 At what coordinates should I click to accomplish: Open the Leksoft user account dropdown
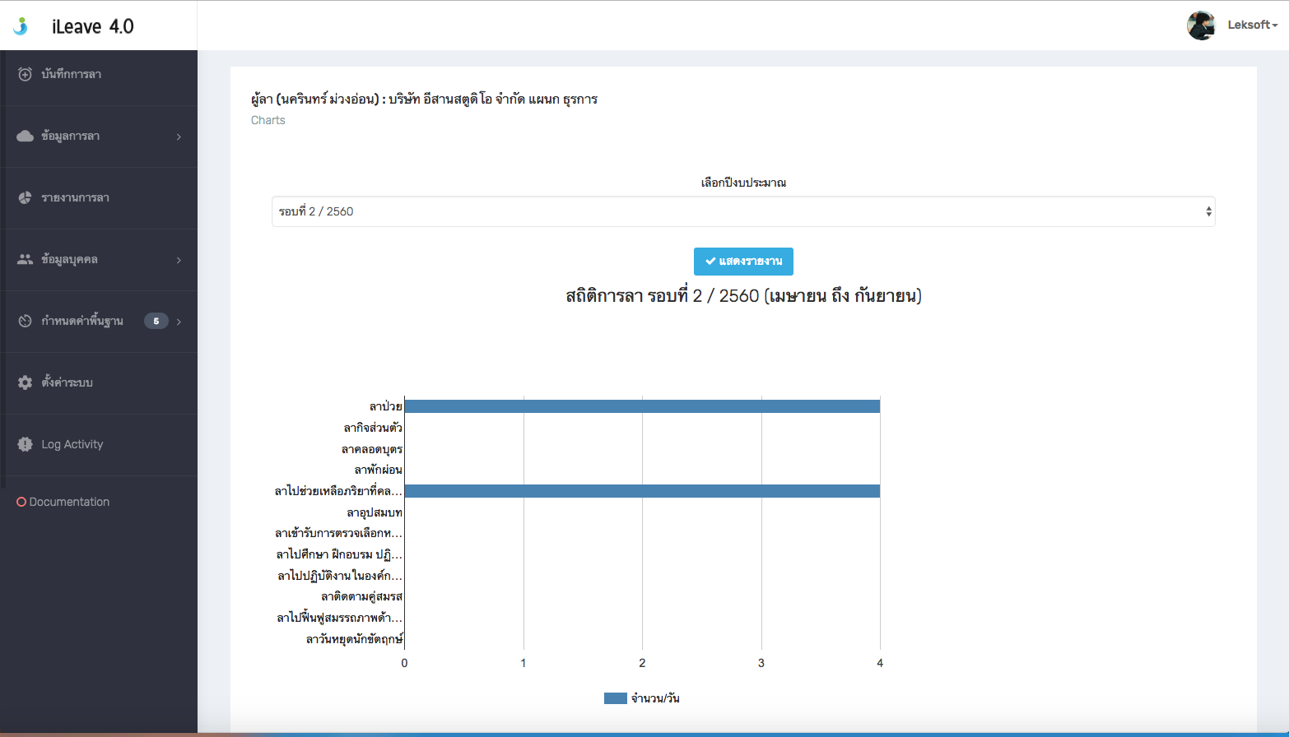[x=1252, y=25]
